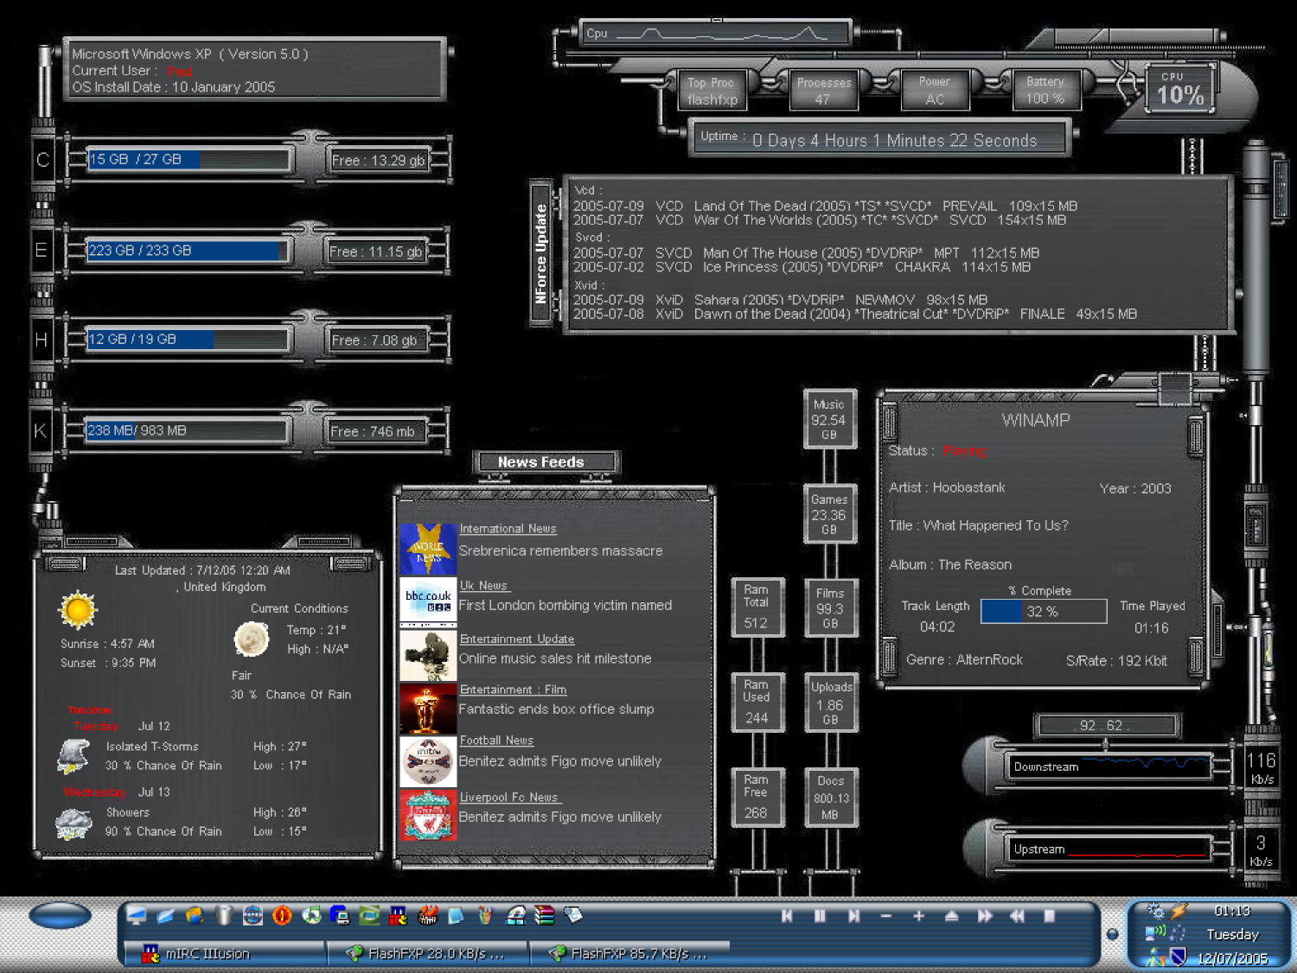This screenshot has height=973, width=1297.
Task: Raise volume with the plus control
Action: pyautogui.click(x=918, y=916)
